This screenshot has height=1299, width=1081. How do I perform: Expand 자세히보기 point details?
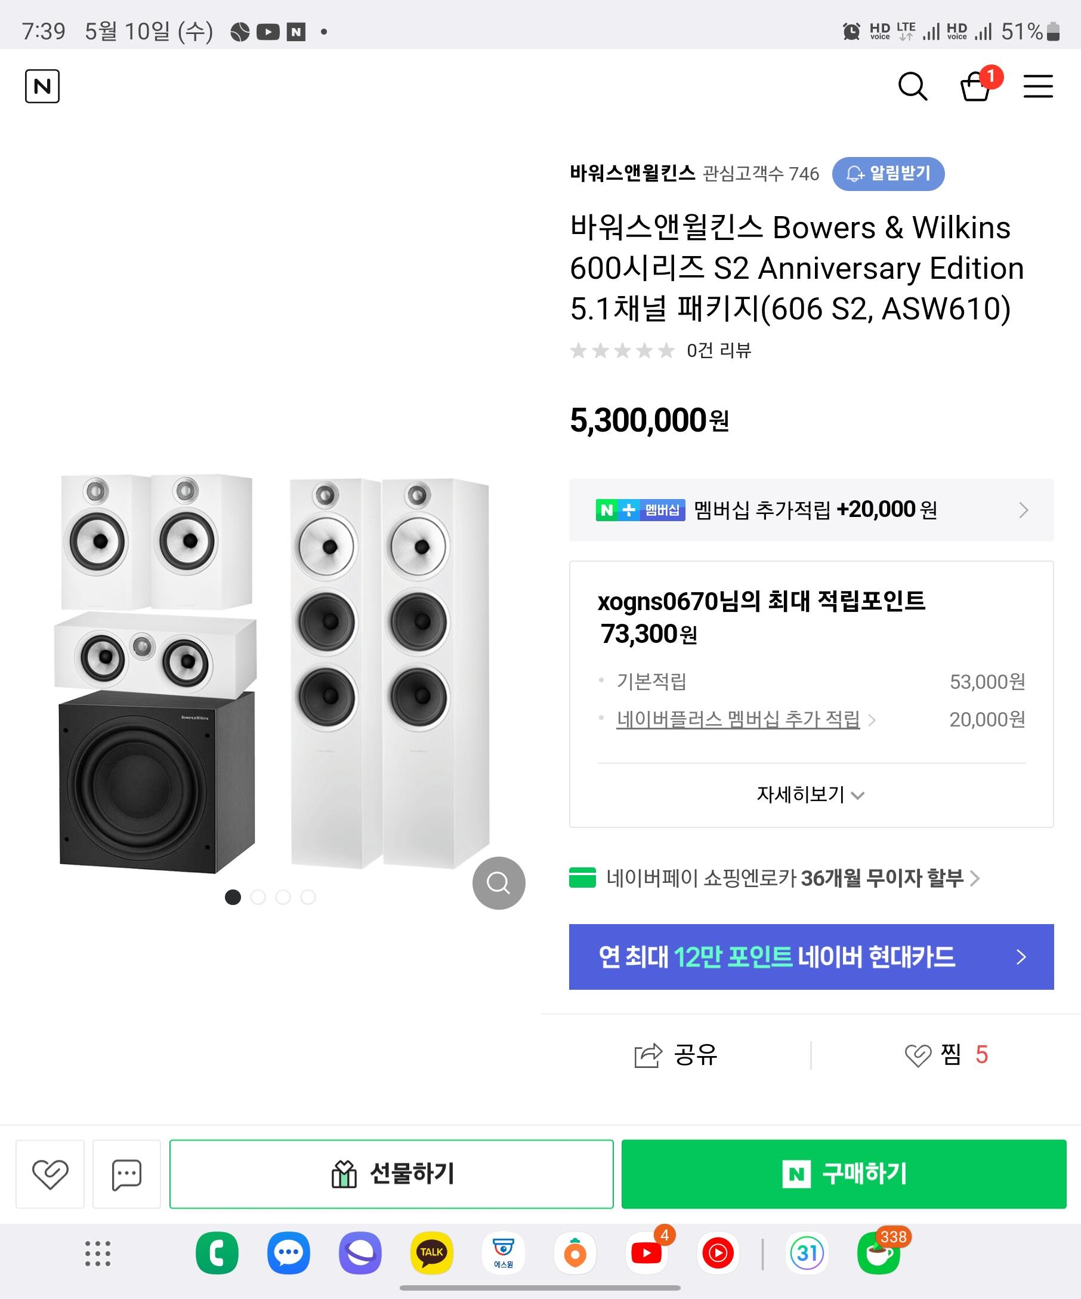point(810,794)
